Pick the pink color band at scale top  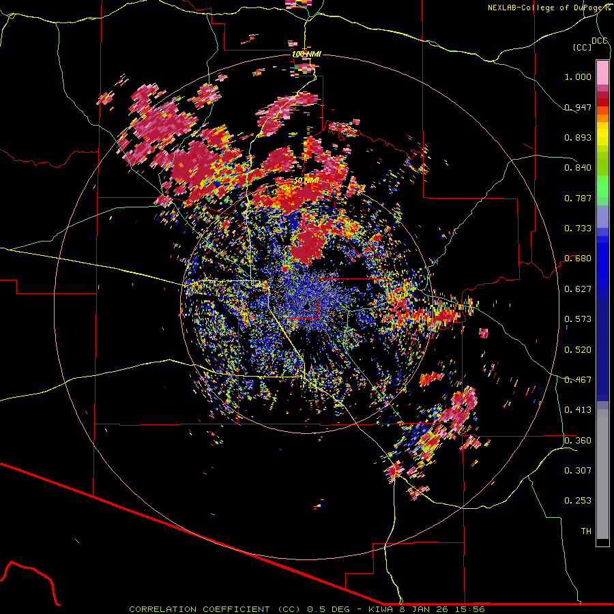pyautogui.click(x=602, y=72)
